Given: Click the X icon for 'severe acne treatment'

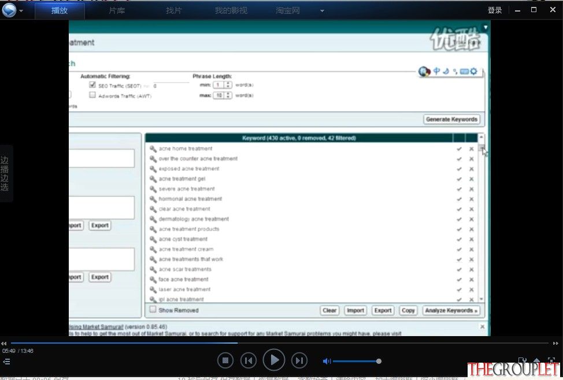Looking at the screenshot, I should (x=472, y=189).
